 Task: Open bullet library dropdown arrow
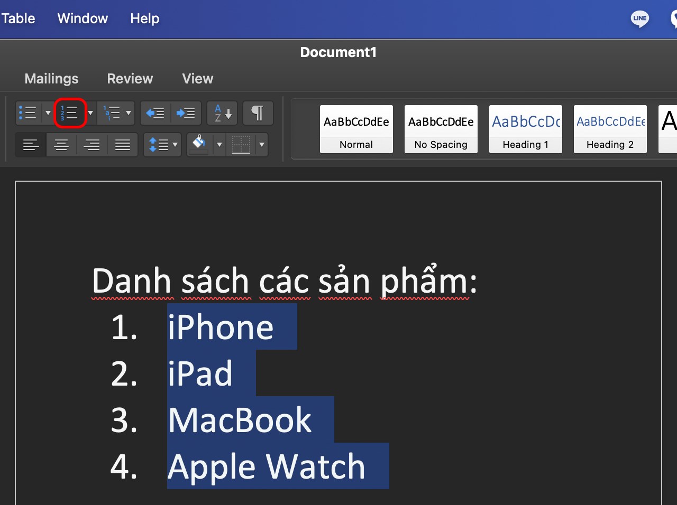[x=48, y=113]
